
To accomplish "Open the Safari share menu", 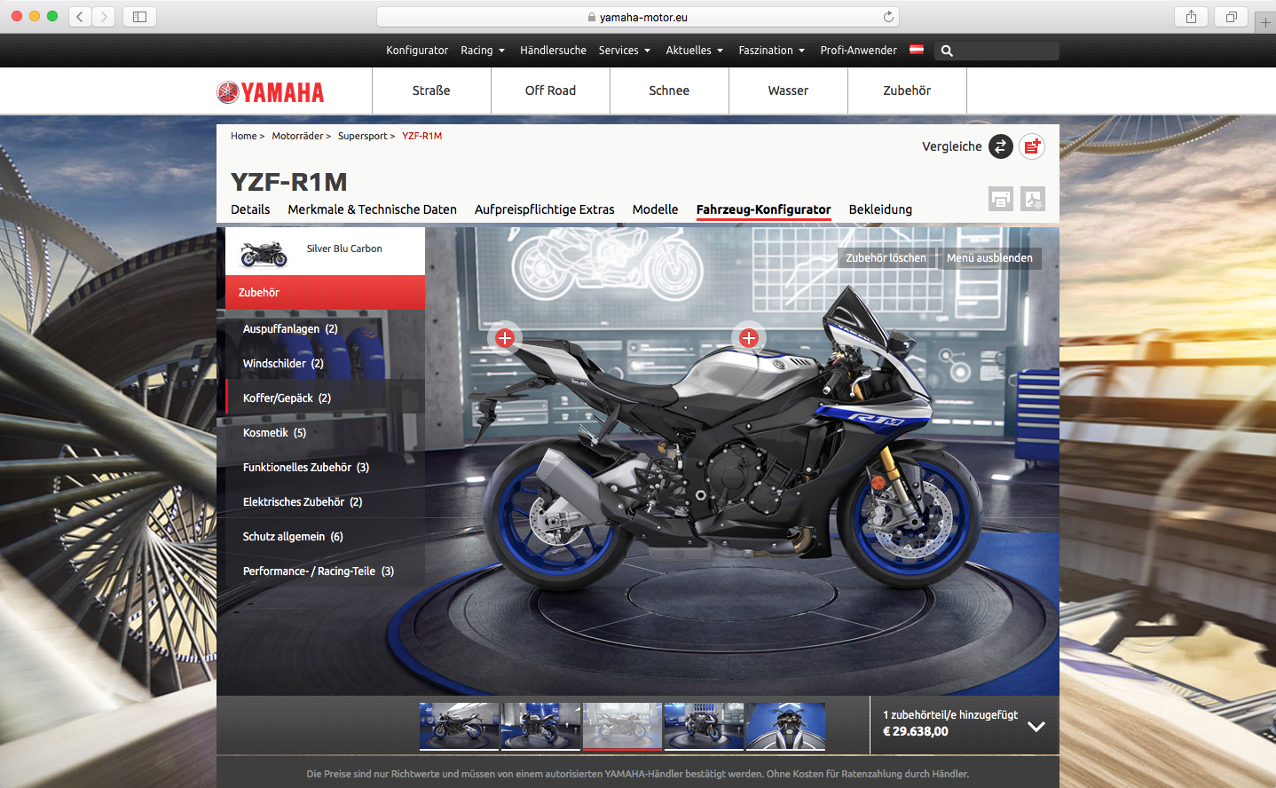I will (1191, 16).
